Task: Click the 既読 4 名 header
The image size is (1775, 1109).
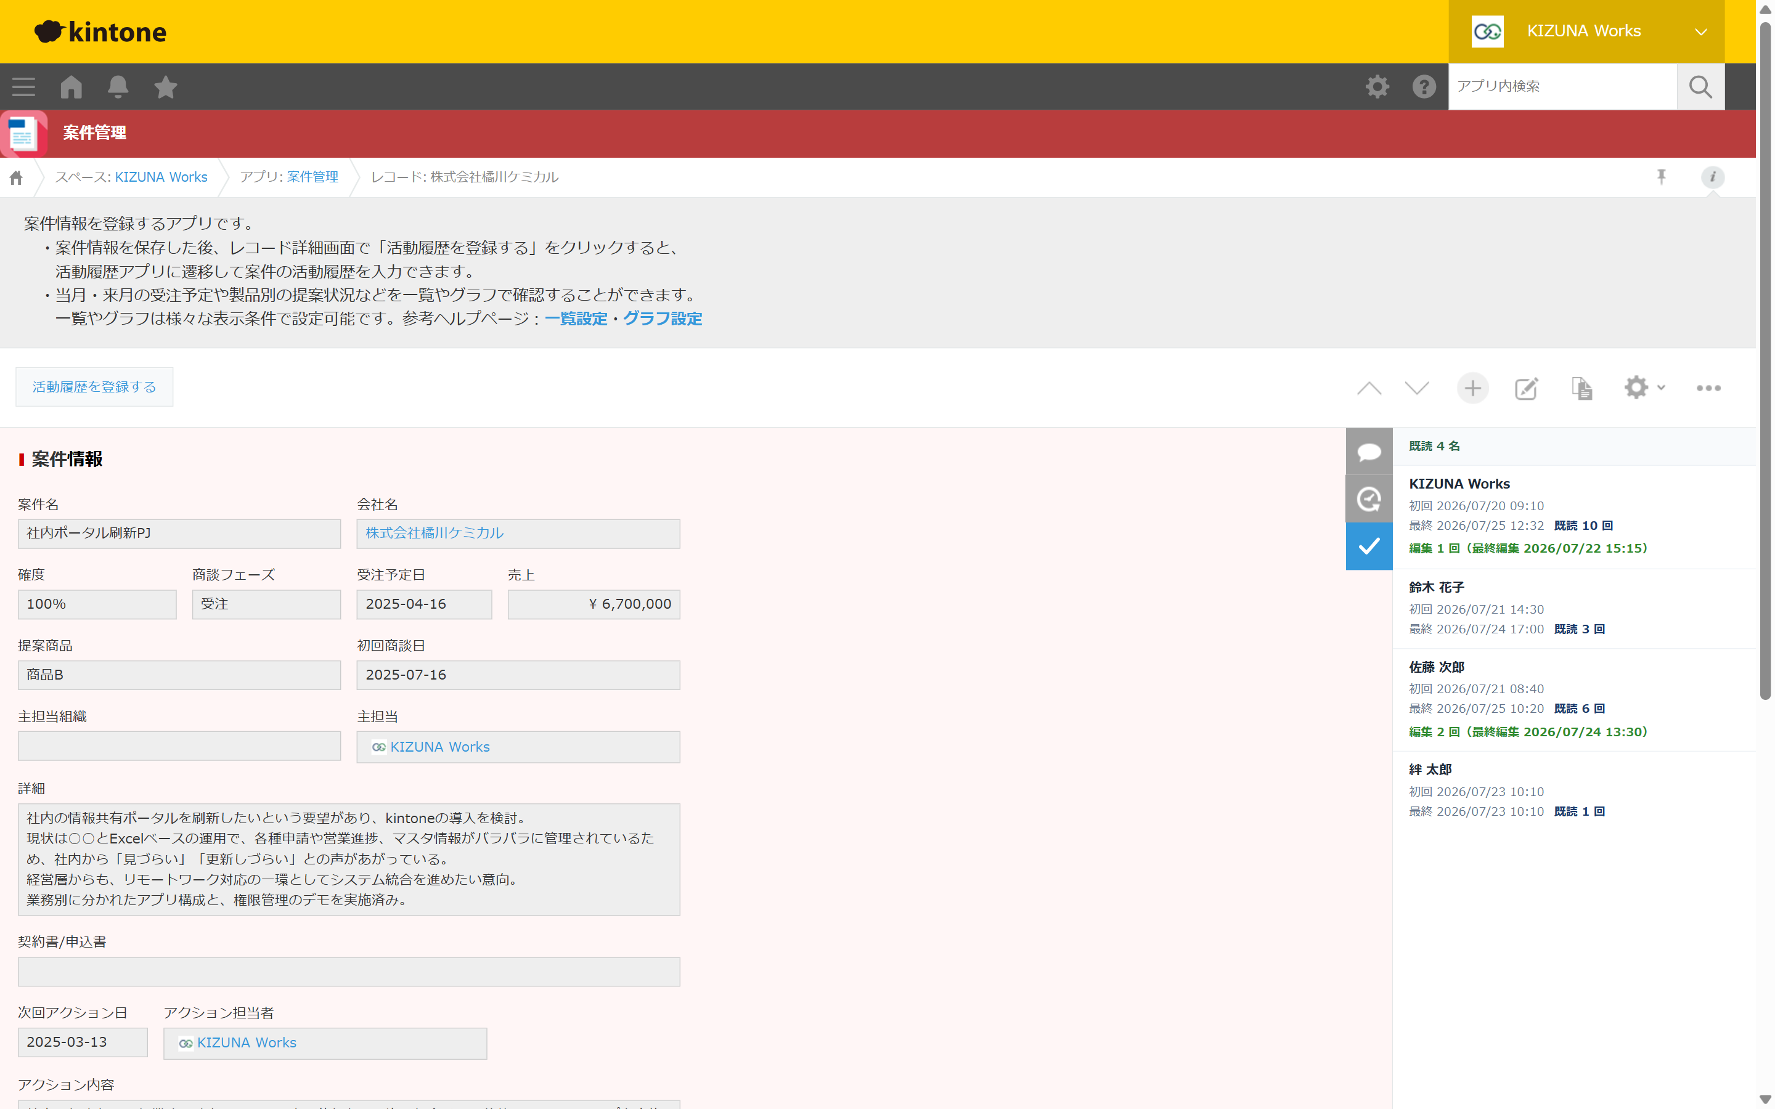Action: point(1434,446)
